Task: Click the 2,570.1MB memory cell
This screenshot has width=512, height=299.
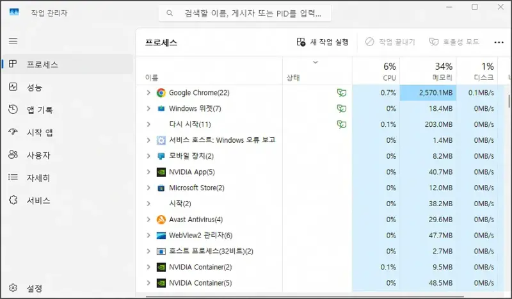Action: click(428, 93)
